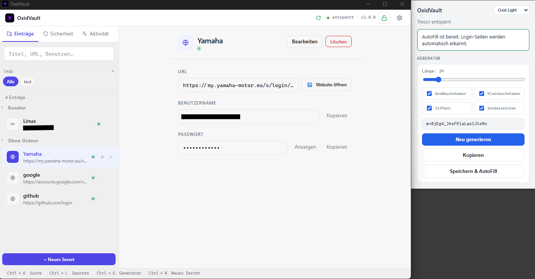Click the search field Titel, URL, Benutzer
The width and height of the screenshot is (535, 279).
pos(59,54)
